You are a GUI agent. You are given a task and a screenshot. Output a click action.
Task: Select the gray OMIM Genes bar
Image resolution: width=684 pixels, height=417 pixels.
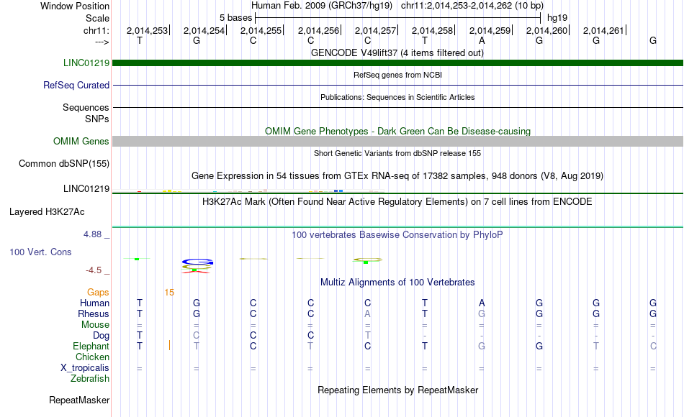(x=398, y=141)
